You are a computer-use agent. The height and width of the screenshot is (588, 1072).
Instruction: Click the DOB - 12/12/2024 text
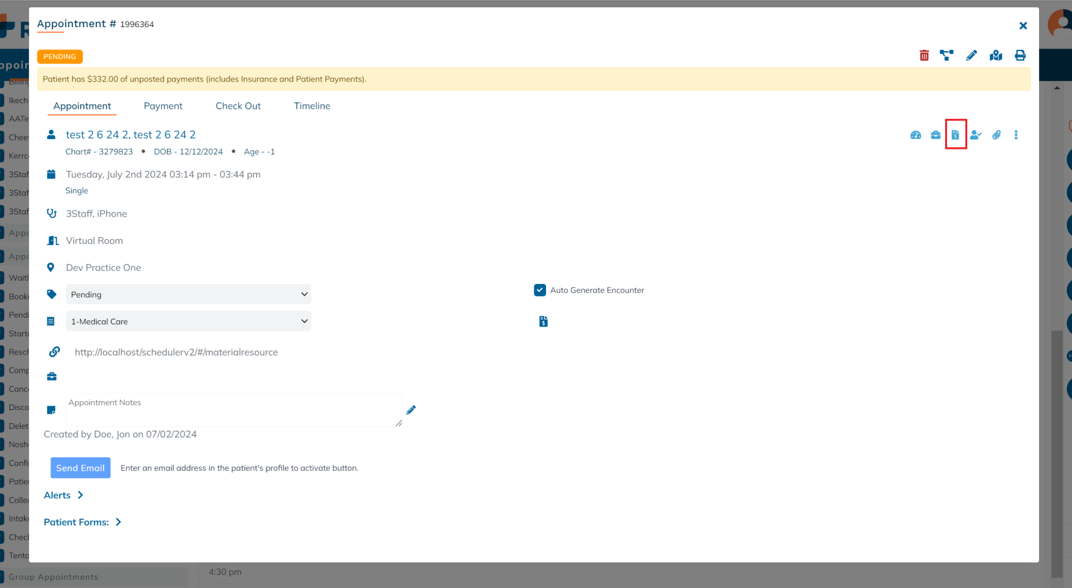(188, 152)
